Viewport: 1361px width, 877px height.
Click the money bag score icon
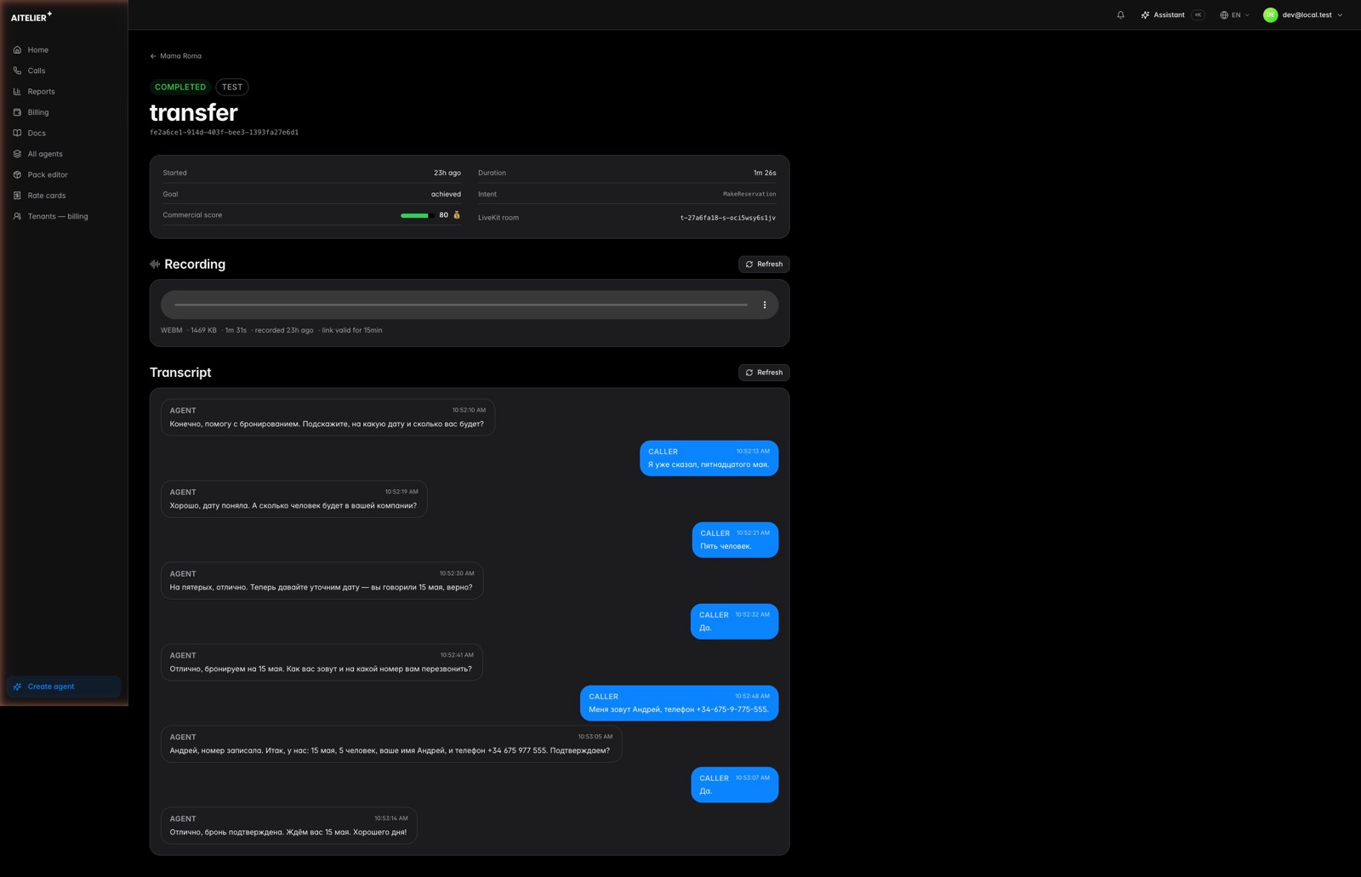point(457,215)
